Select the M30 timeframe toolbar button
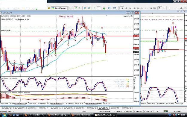This screenshot has width=187, height=117. [134, 8]
